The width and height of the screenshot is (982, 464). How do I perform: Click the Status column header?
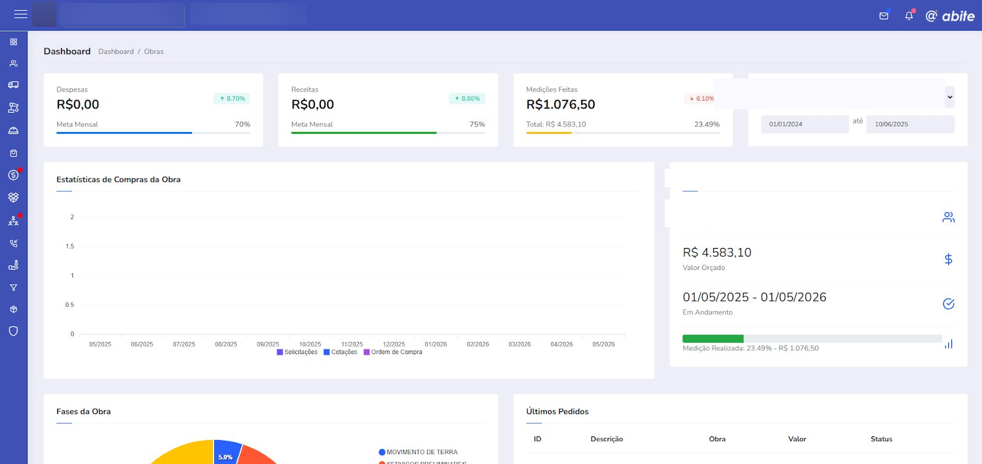(x=881, y=439)
